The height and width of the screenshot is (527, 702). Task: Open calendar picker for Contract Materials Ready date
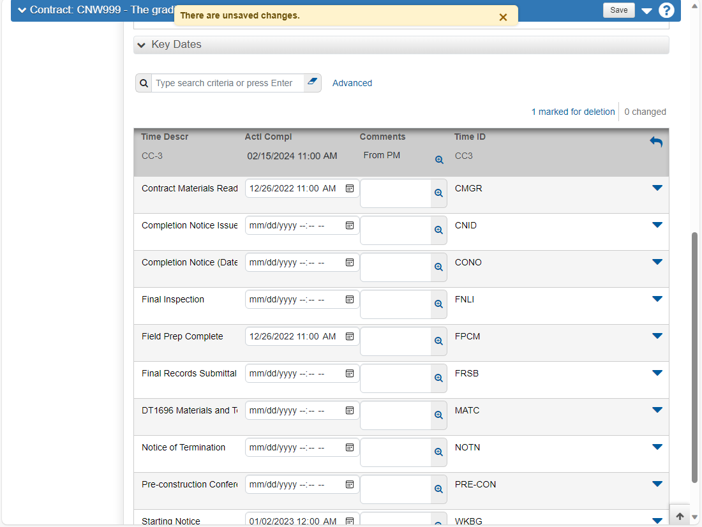coord(350,188)
